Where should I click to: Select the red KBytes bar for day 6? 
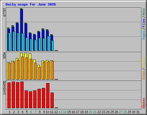pos(30,100)
